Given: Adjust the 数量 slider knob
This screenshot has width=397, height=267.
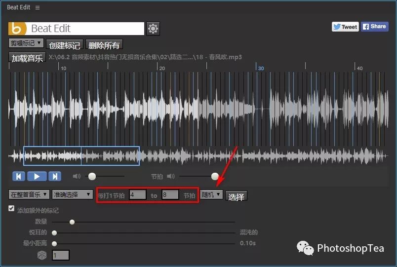Looking at the screenshot, I should pyautogui.click(x=72, y=222).
